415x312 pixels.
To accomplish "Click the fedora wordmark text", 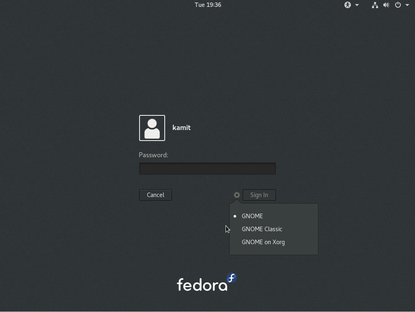I will (x=202, y=284).
